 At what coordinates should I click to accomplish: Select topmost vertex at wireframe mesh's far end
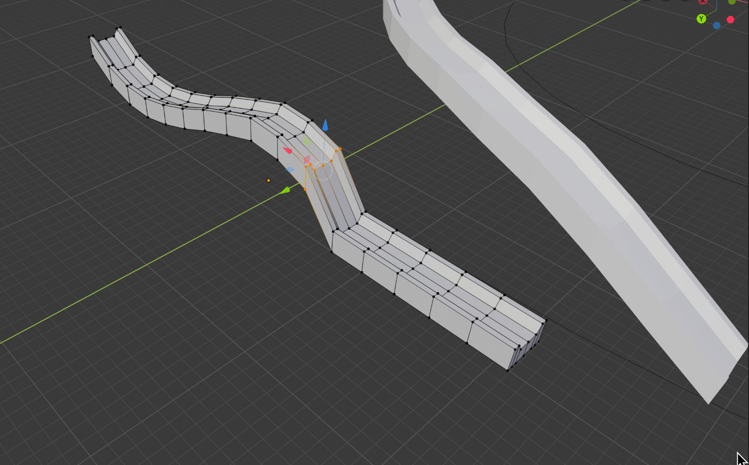point(120,28)
